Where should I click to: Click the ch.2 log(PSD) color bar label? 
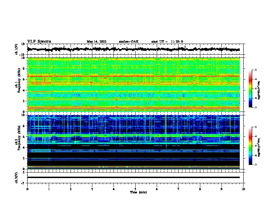259,147
